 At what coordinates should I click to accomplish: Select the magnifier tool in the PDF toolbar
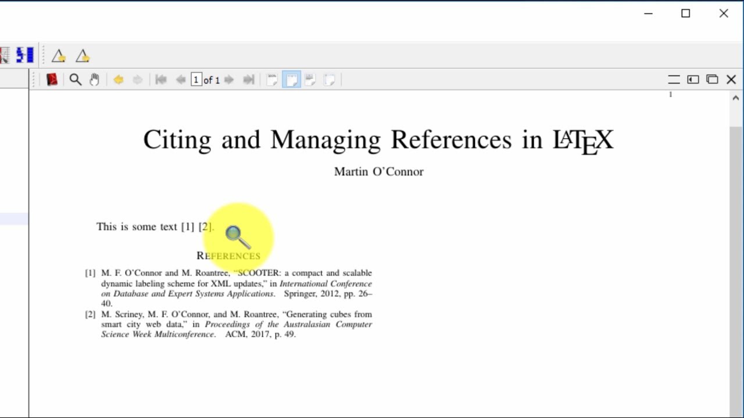pos(75,80)
